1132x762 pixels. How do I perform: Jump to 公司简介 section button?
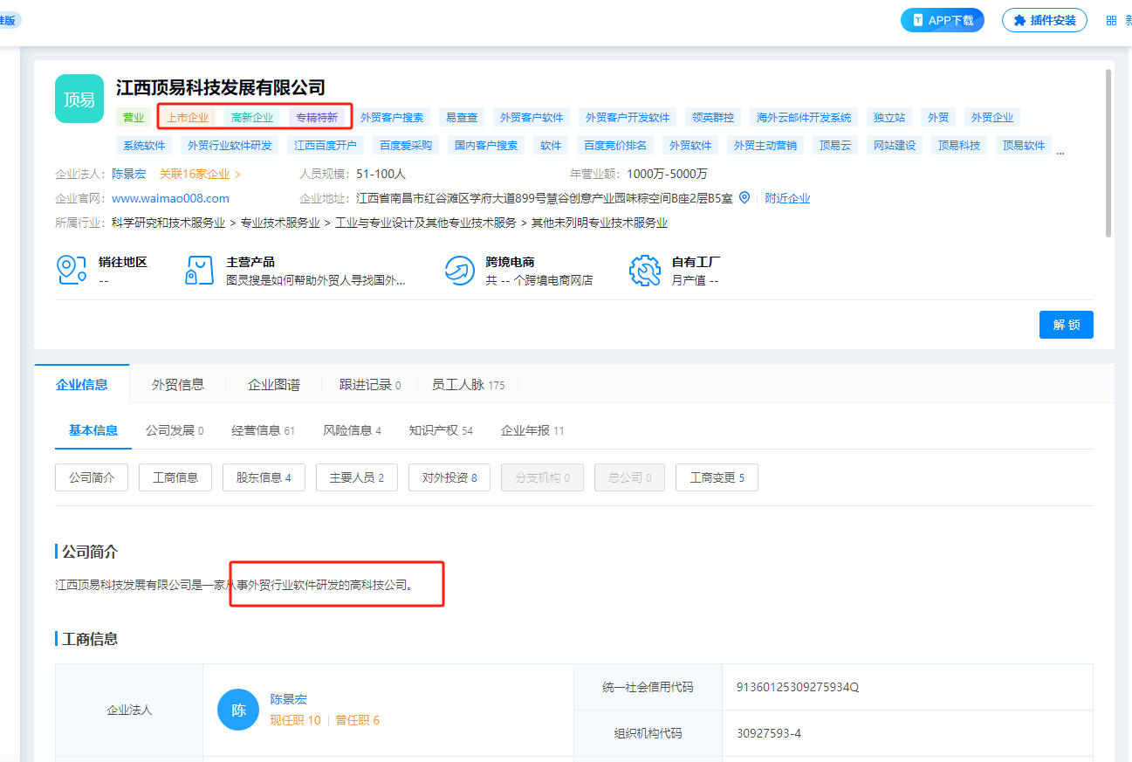pyautogui.click(x=92, y=477)
